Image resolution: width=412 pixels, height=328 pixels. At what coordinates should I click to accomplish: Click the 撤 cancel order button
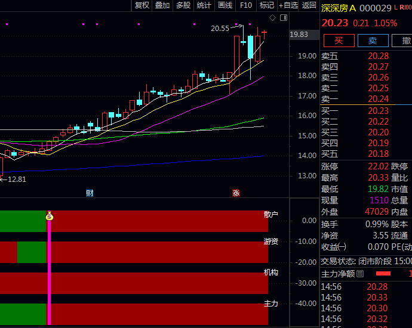402,41
